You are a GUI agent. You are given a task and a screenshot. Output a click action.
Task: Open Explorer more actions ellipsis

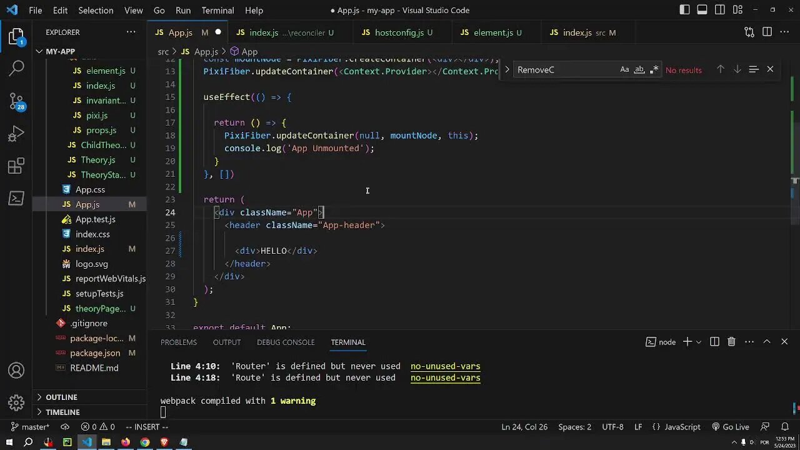click(131, 32)
